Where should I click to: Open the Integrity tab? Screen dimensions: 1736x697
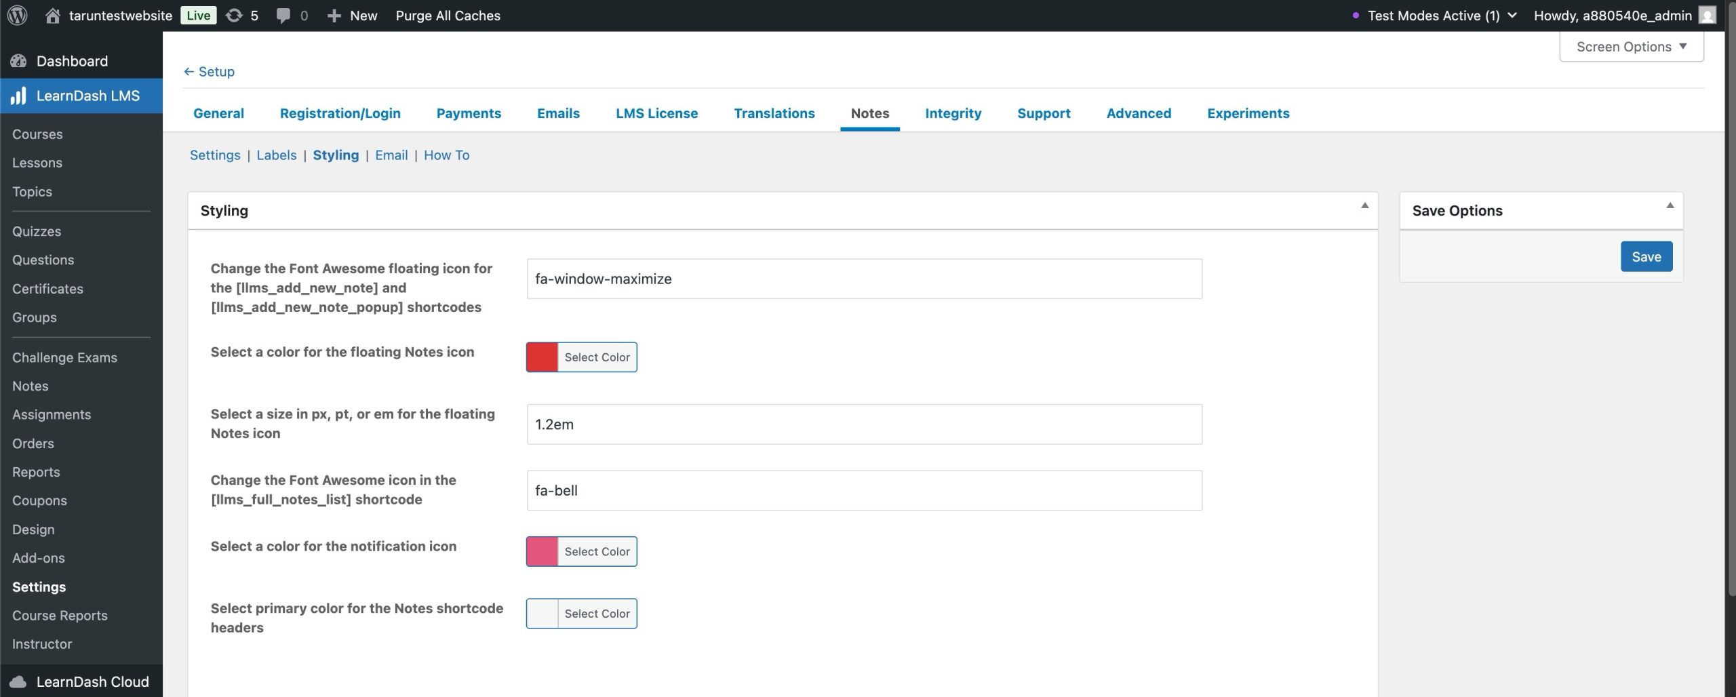(953, 113)
